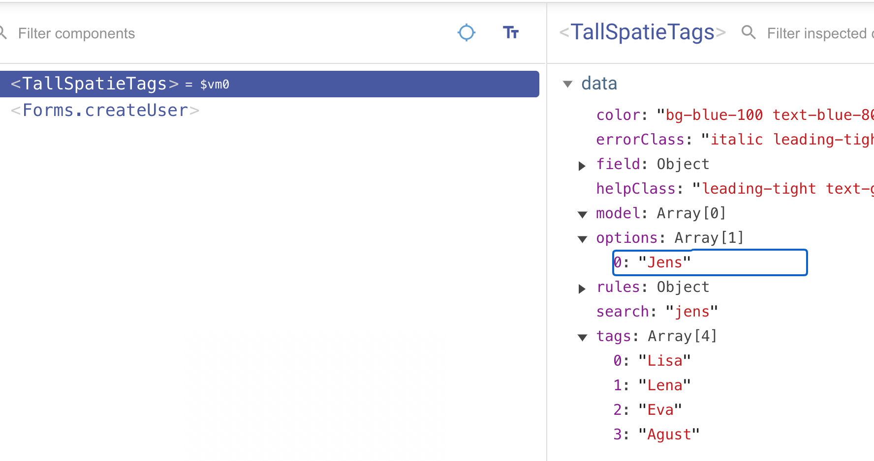Screen dimensions: 874x461
Task: Click the options item "Jens"
Action: coord(710,262)
